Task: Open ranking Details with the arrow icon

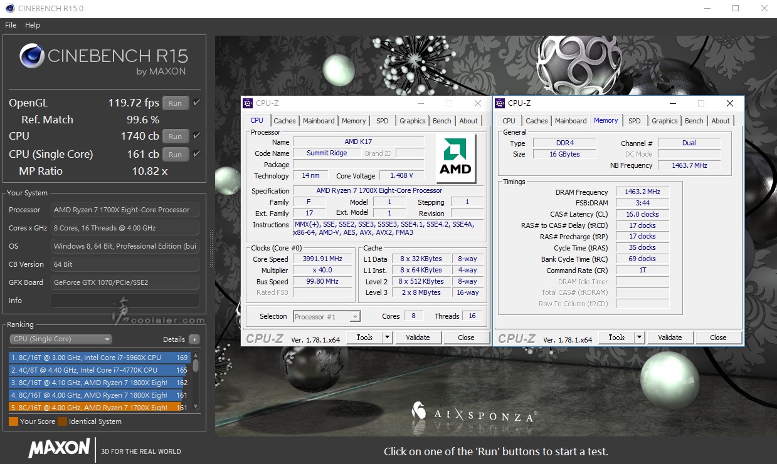Action: click(194, 339)
